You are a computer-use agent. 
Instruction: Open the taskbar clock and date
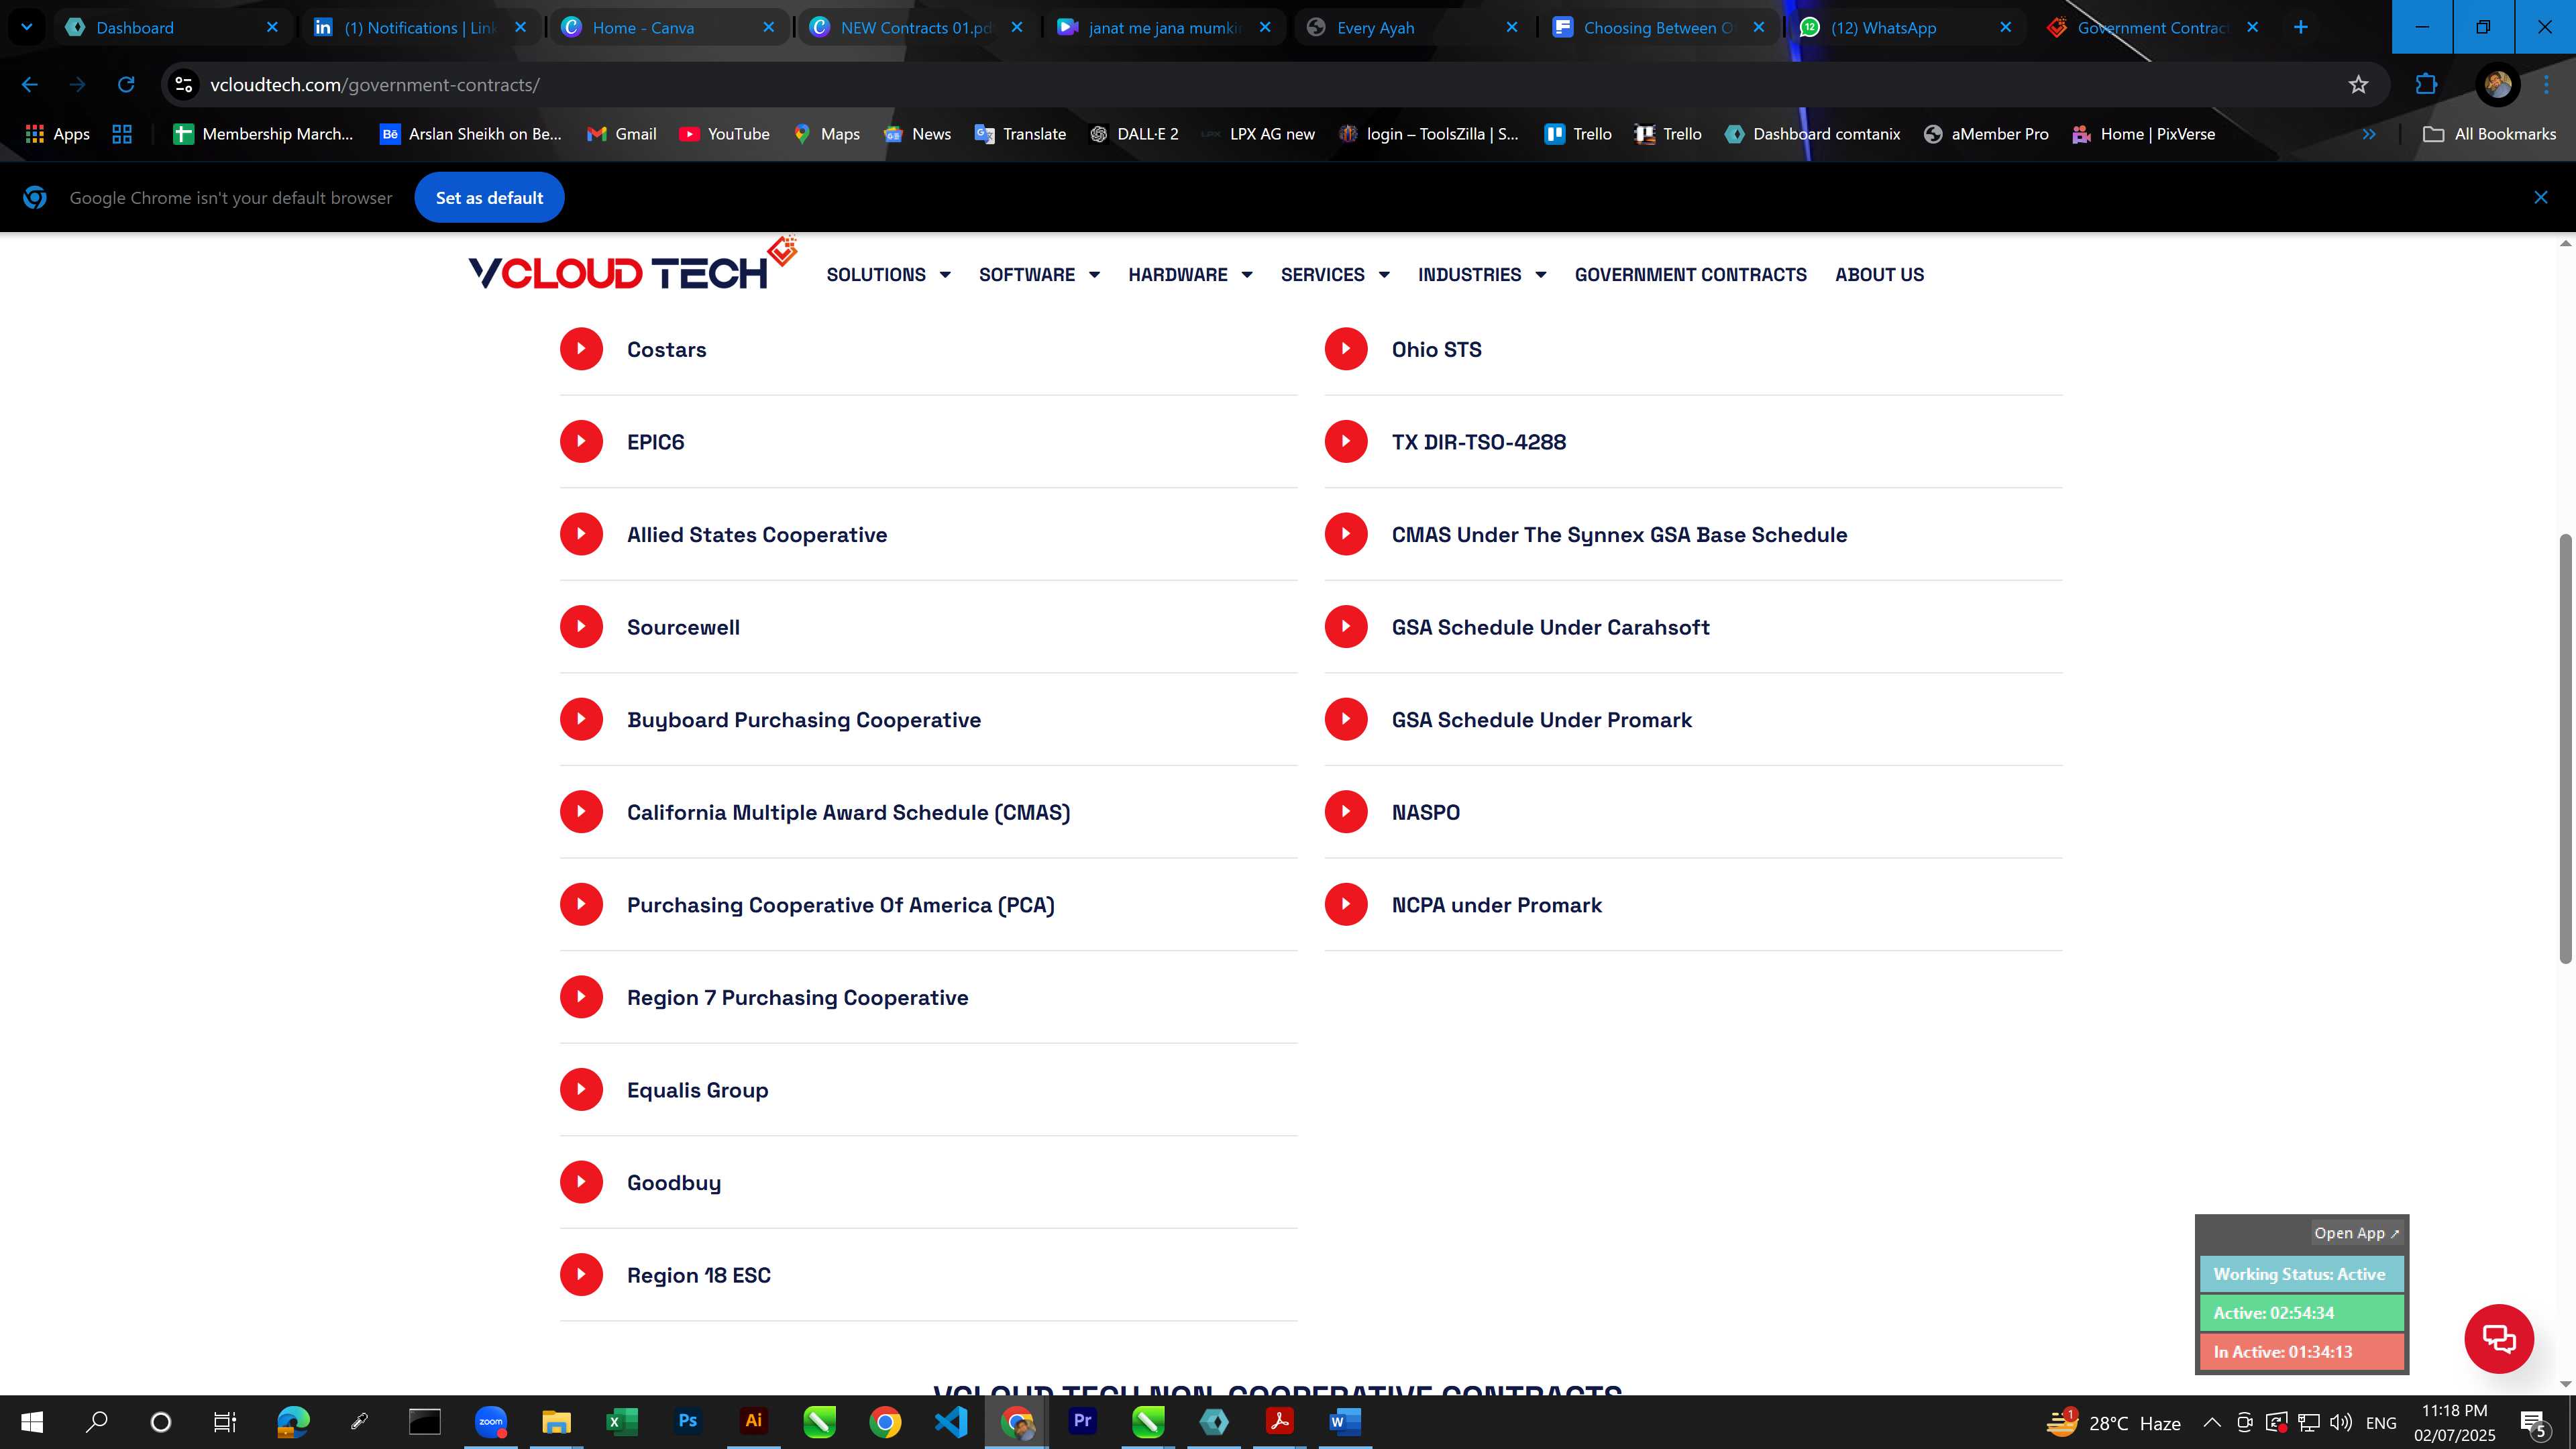pos(2454,1422)
